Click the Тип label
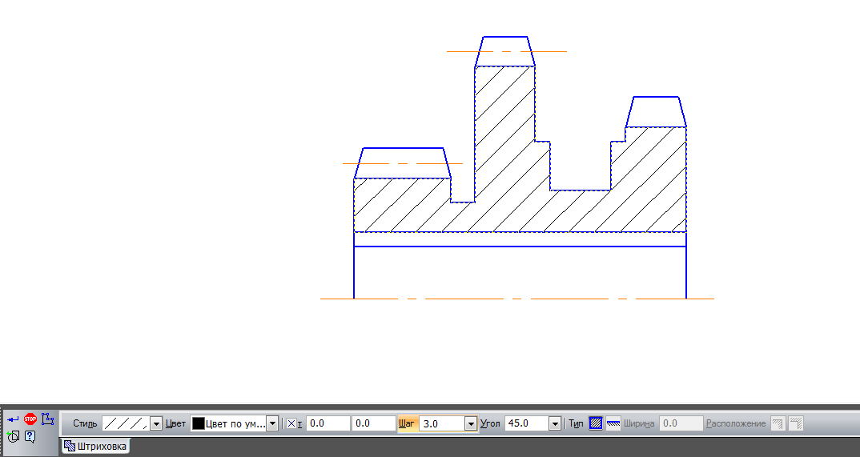The image size is (860, 457). [x=576, y=423]
